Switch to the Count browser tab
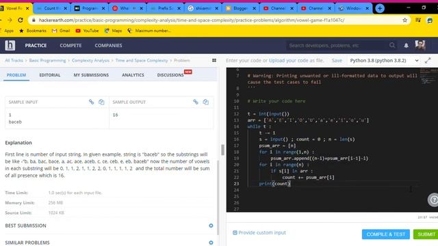Screen dimensions: 438x246 click(x=52, y=8)
